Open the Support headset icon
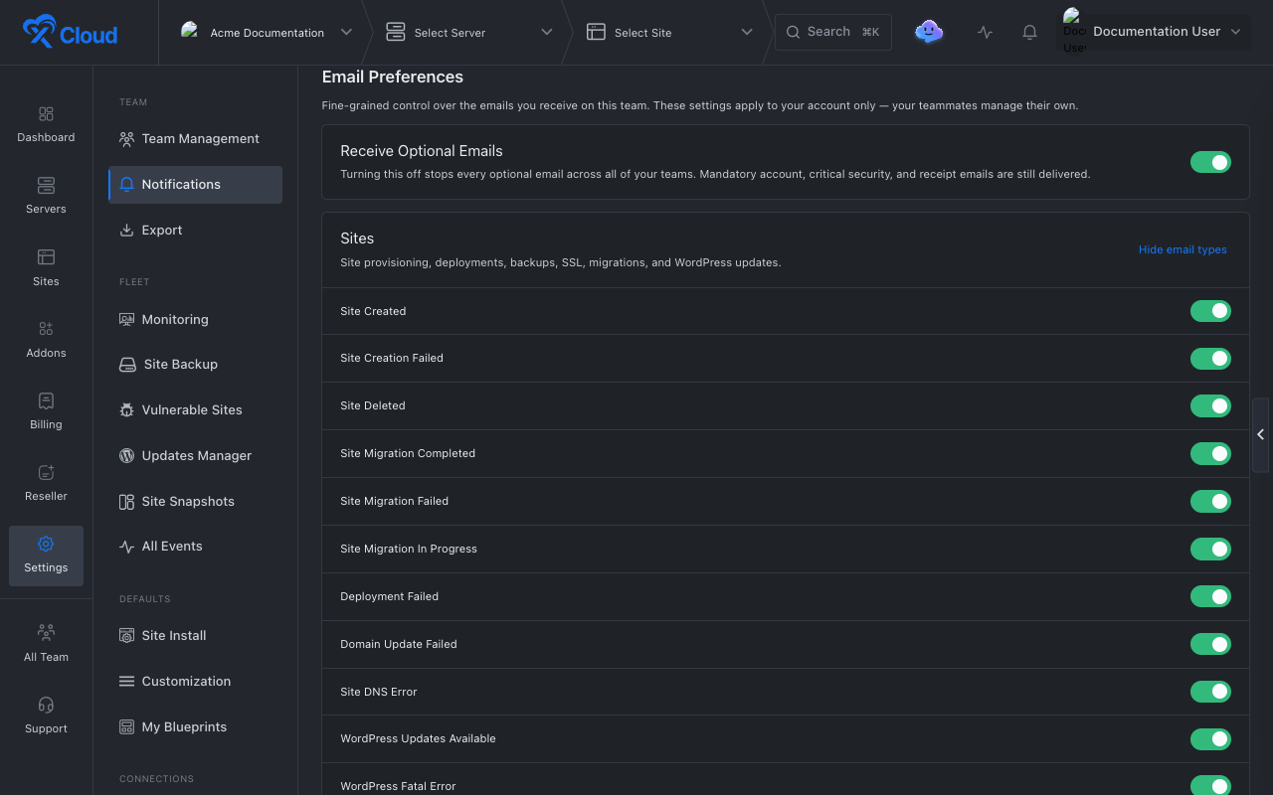The width and height of the screenshot is (1273, 795). (46, 705)
